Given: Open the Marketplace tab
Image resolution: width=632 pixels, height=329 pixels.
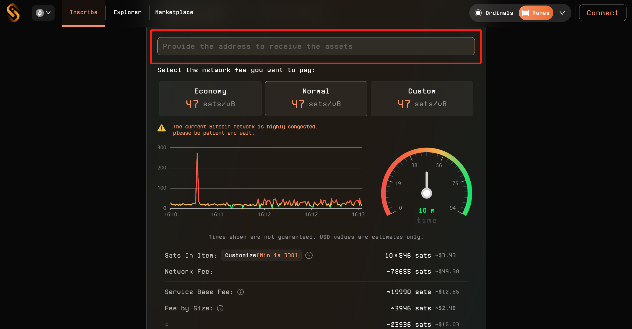Looking at the screenshot, I should coord(174,12).
